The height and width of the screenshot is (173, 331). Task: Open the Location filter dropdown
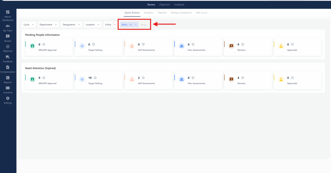92,24
